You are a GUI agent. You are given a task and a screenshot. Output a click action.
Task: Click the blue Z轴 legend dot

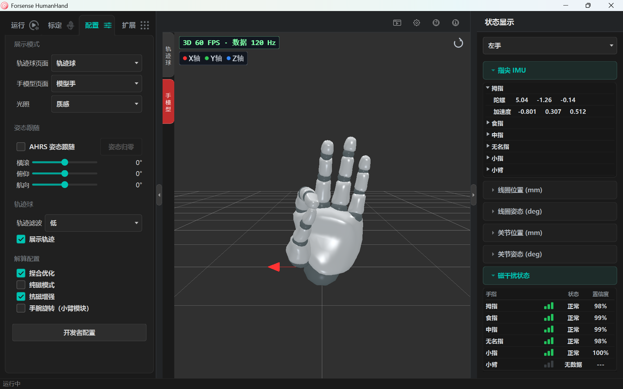pos(229,58)
